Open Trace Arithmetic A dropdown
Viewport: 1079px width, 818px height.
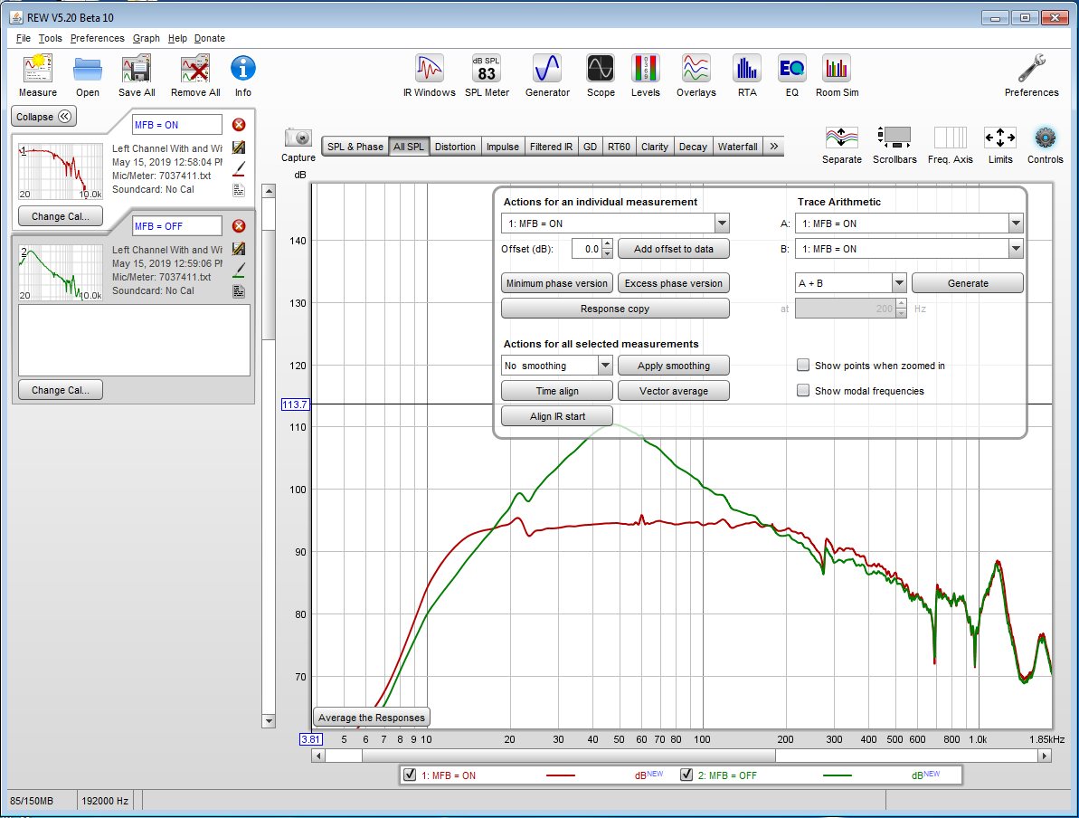tap(909, 224)
